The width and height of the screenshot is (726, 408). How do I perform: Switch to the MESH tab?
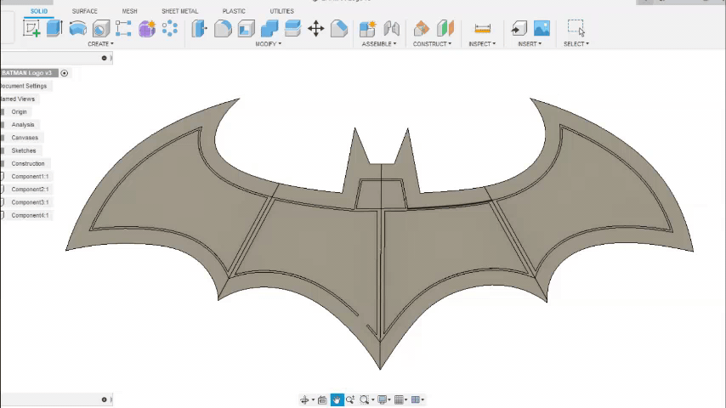(x=129, y=11)
